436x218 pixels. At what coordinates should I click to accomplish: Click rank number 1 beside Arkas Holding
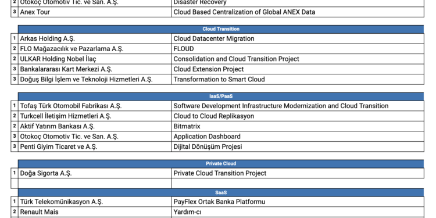[15, 38]
